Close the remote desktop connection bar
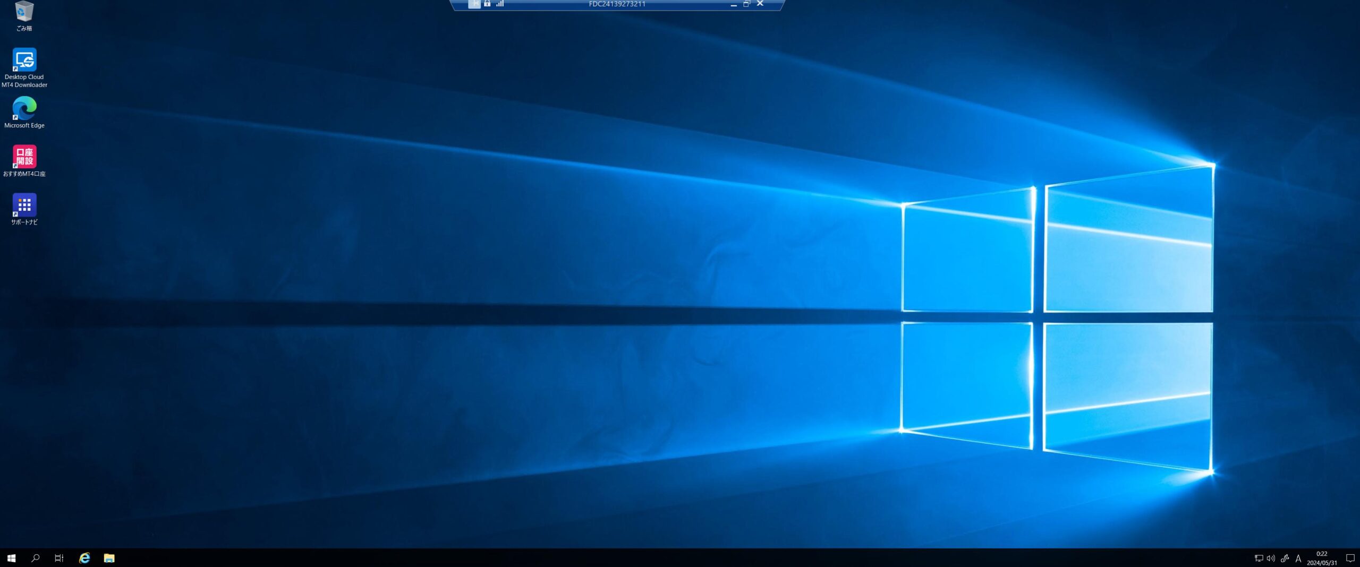The width and height of the screenshot is (1360, 567). (x=760, y=4)
